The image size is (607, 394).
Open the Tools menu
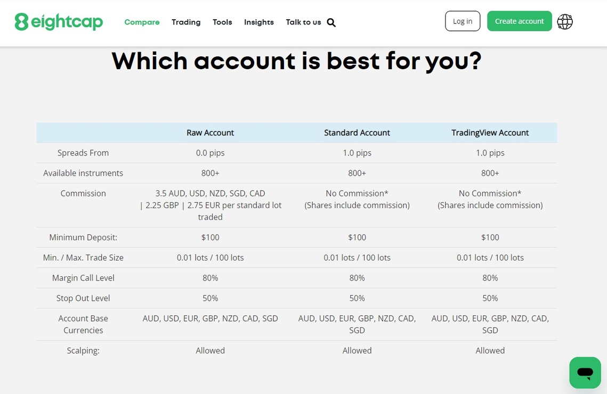(x=222, y=22)
